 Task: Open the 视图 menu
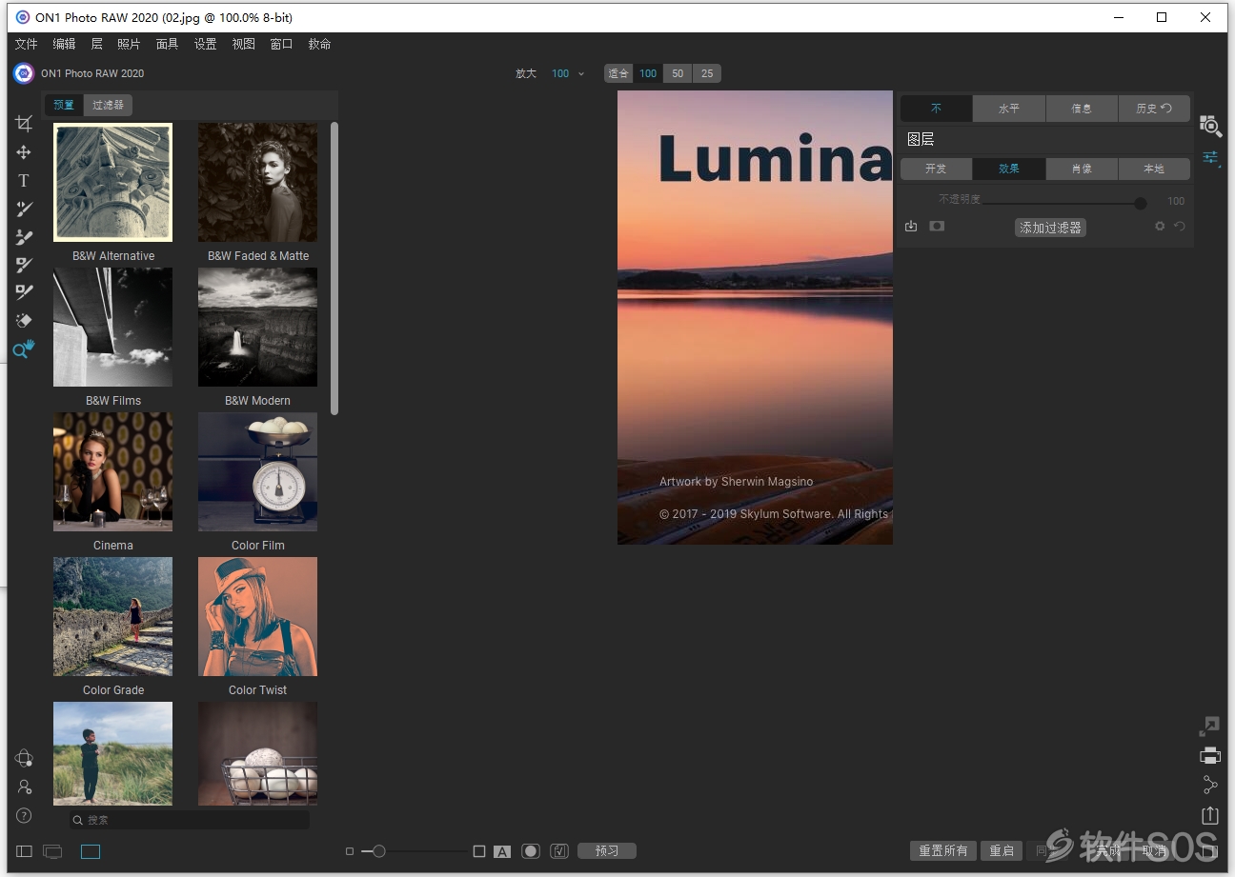[x=243, y=44]
